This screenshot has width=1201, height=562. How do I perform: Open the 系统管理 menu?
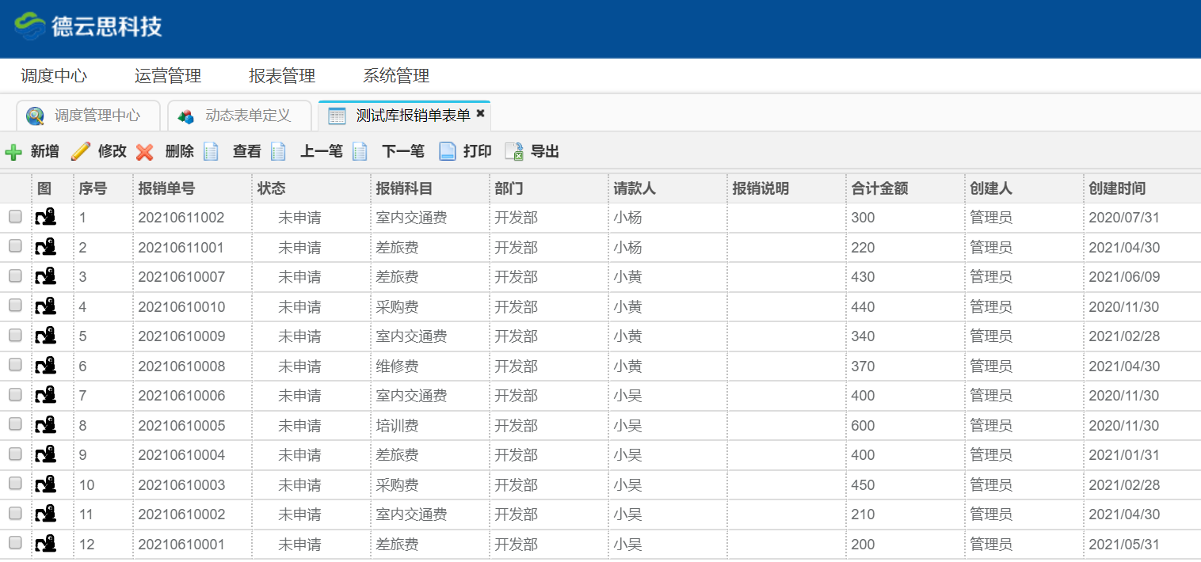(396, 76)
